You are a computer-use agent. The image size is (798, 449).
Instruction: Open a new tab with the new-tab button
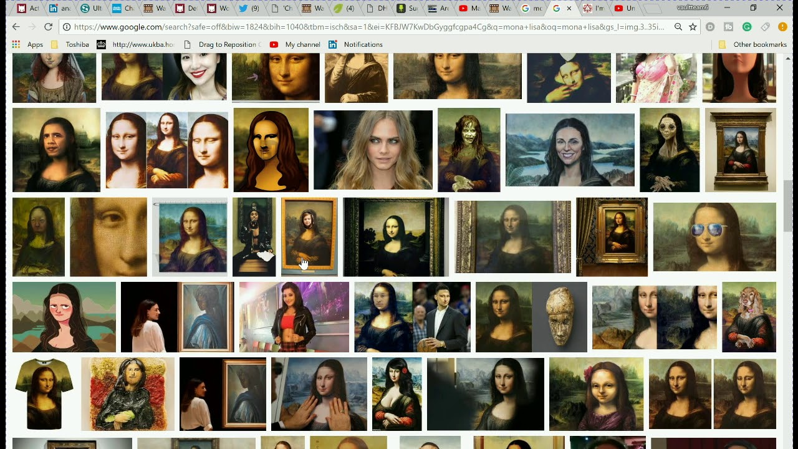651,9
